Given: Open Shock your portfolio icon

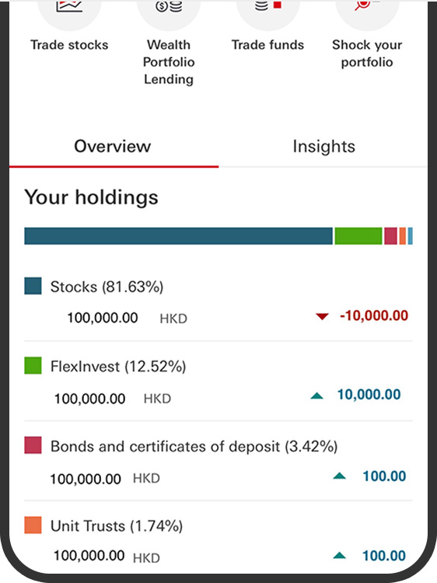Looking at the screenshot, I should (367, 11).
